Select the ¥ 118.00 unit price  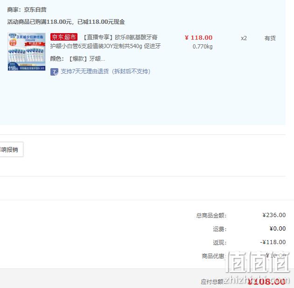click(x=198, y=38)
